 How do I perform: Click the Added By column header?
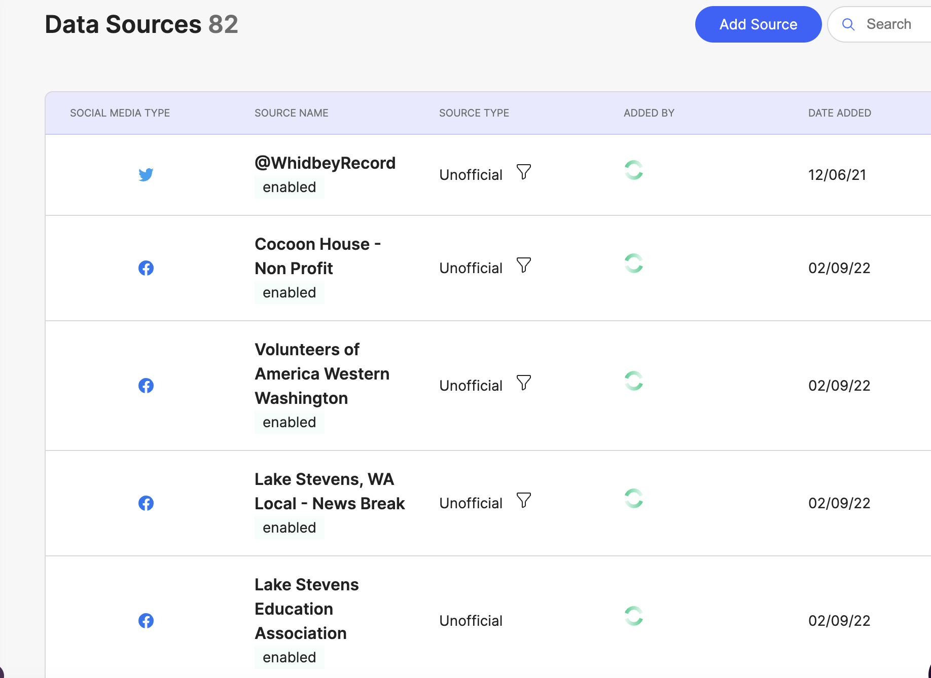pos(649,113)
